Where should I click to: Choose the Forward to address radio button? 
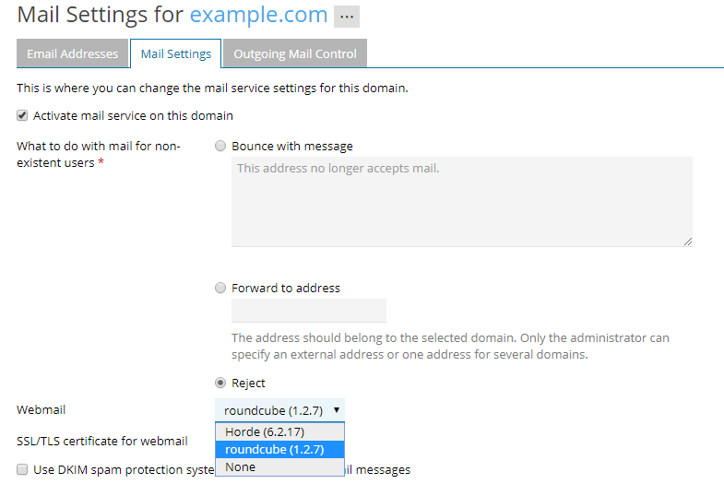[220, 288]
